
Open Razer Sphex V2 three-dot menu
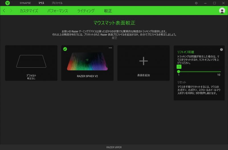pyautogui.click(x=110, y=48)
